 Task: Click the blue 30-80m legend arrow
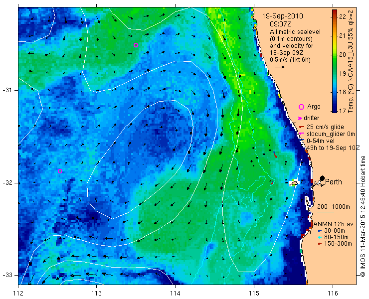(320, 231)
